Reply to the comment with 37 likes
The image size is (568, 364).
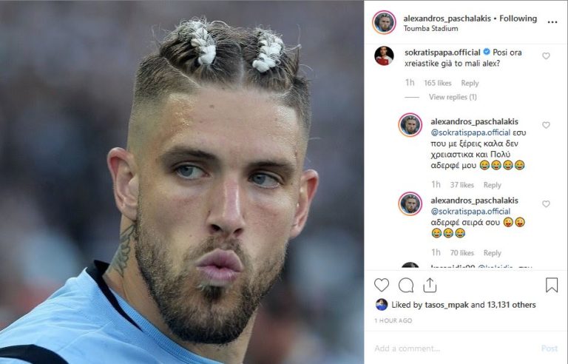(493, 185)
